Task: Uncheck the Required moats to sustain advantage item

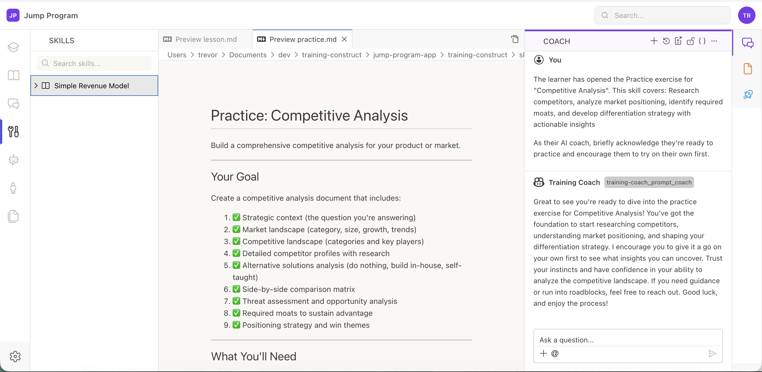Action: tap(236, 313)
